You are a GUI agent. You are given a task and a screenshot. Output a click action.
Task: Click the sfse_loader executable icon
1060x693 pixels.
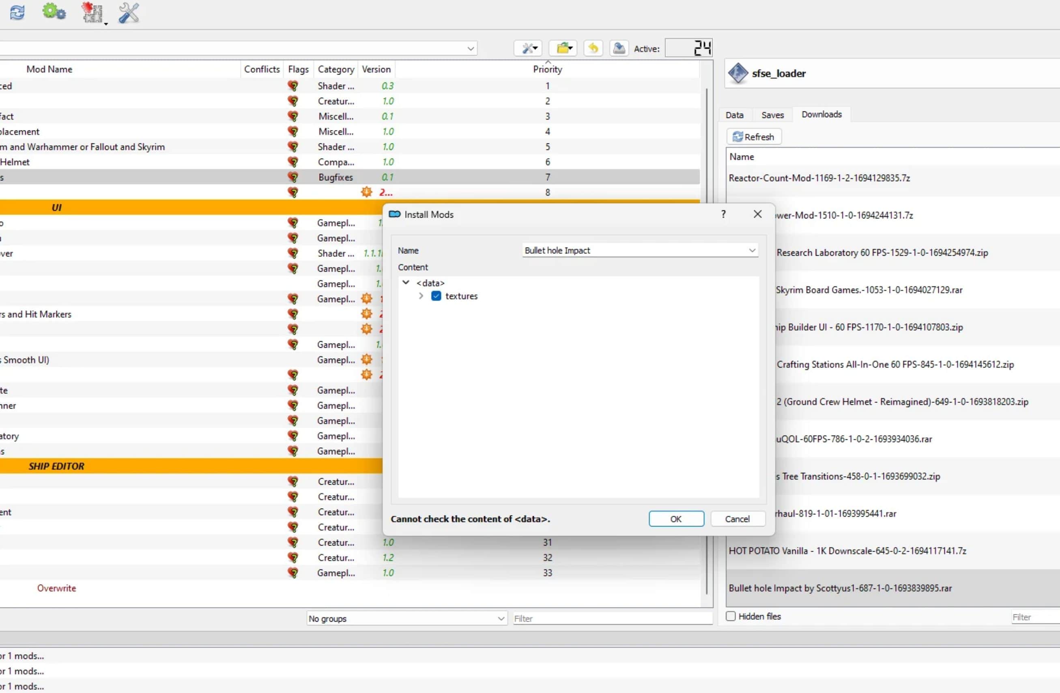(737, 73)
